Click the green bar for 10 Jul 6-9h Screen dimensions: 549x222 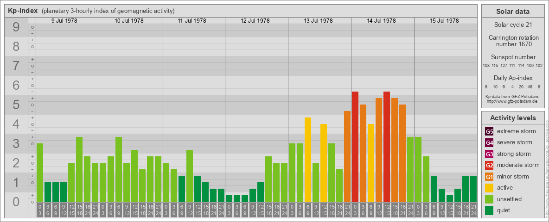pos(119,170)
